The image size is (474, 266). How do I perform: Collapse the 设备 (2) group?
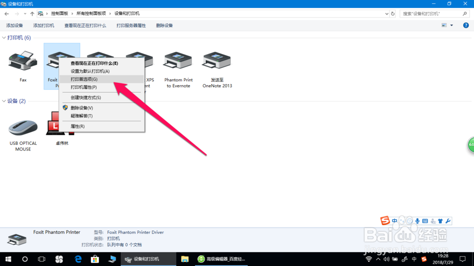click(4, 101)
